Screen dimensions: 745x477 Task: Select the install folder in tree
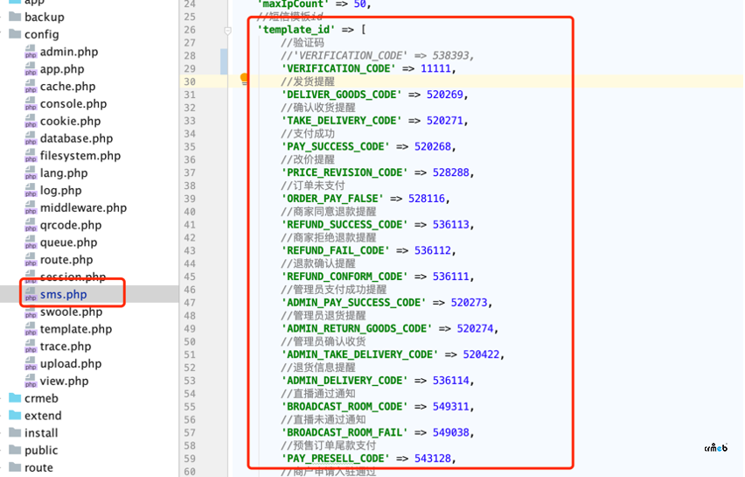click(41, 432)
